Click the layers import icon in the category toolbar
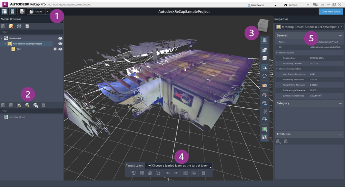 tap(36, 105)
